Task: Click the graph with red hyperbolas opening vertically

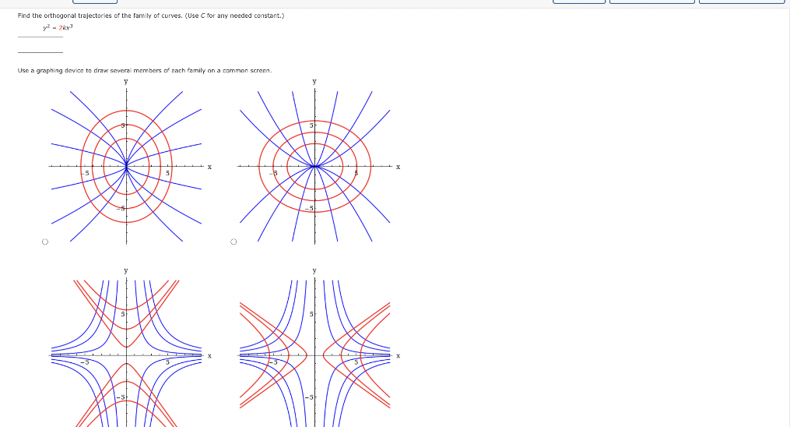Action: 130,348
